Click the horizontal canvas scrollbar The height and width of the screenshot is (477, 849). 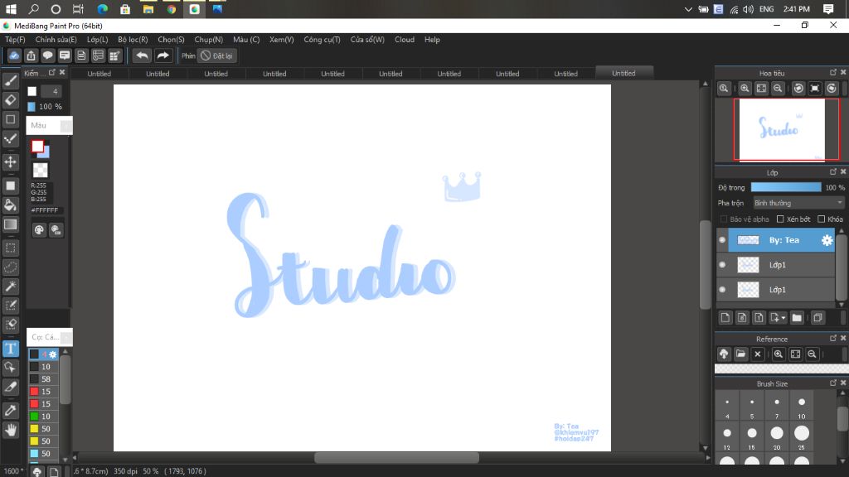(x=396, y=457)
